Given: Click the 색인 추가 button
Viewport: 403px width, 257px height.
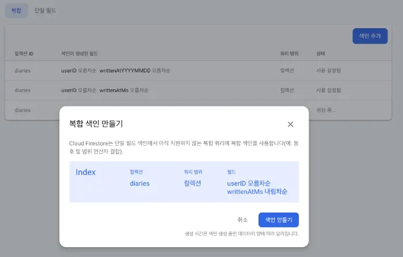Looking at the screenshot, I should coord(370,36).
